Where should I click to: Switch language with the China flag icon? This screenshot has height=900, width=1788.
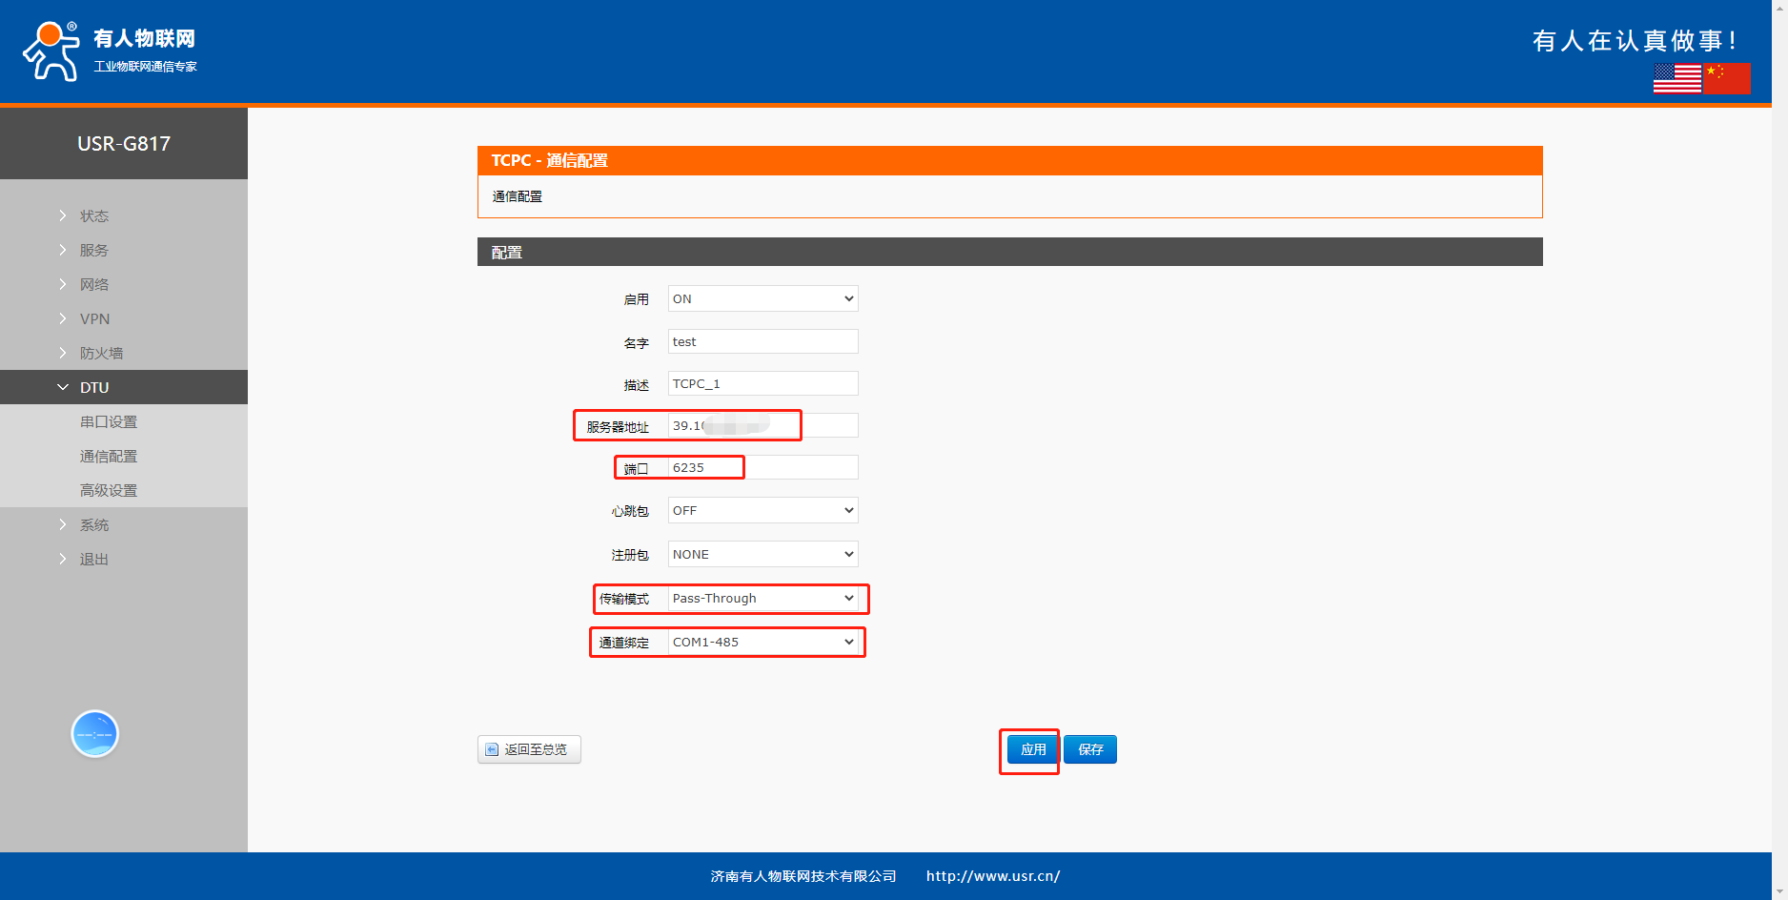1727,78
